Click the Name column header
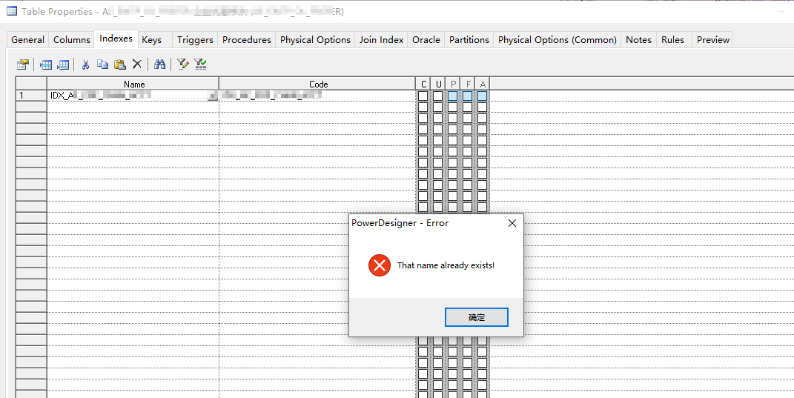Image resolution: width=794 pixels, height=398 pixels. 133,84
